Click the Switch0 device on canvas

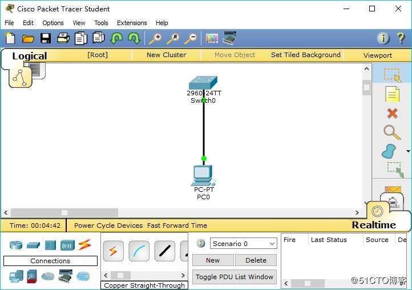point(203,83)
